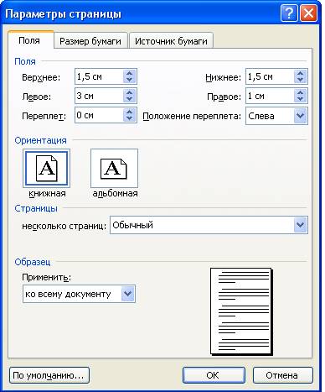Image resolution: width=325 pixels, height=392 pixels.
Task: Increase the Переплет gutter value
Action: pyautogui.click(x=129, y=112)
